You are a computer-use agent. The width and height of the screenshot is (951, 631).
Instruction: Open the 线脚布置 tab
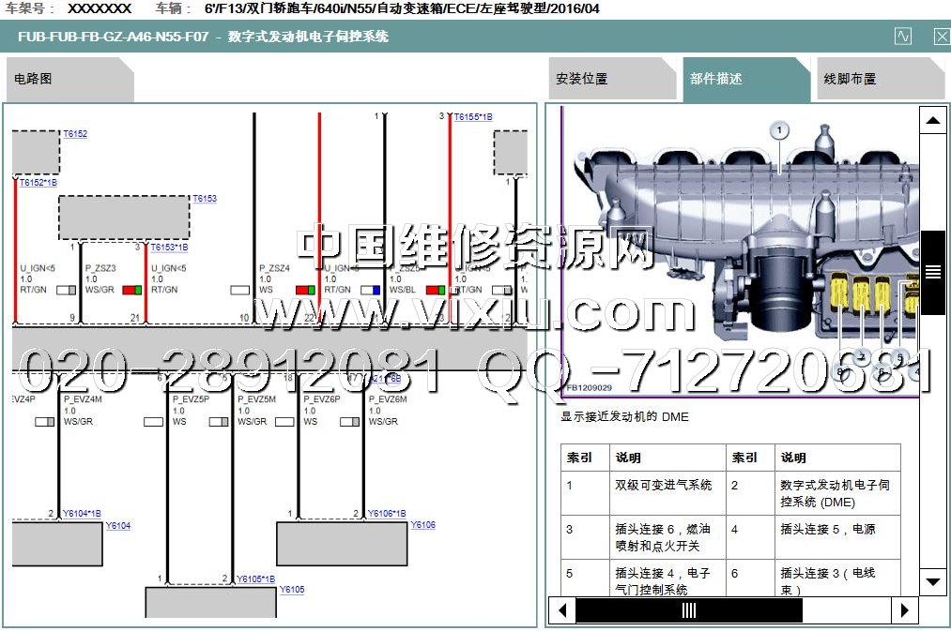coord(850,80)
